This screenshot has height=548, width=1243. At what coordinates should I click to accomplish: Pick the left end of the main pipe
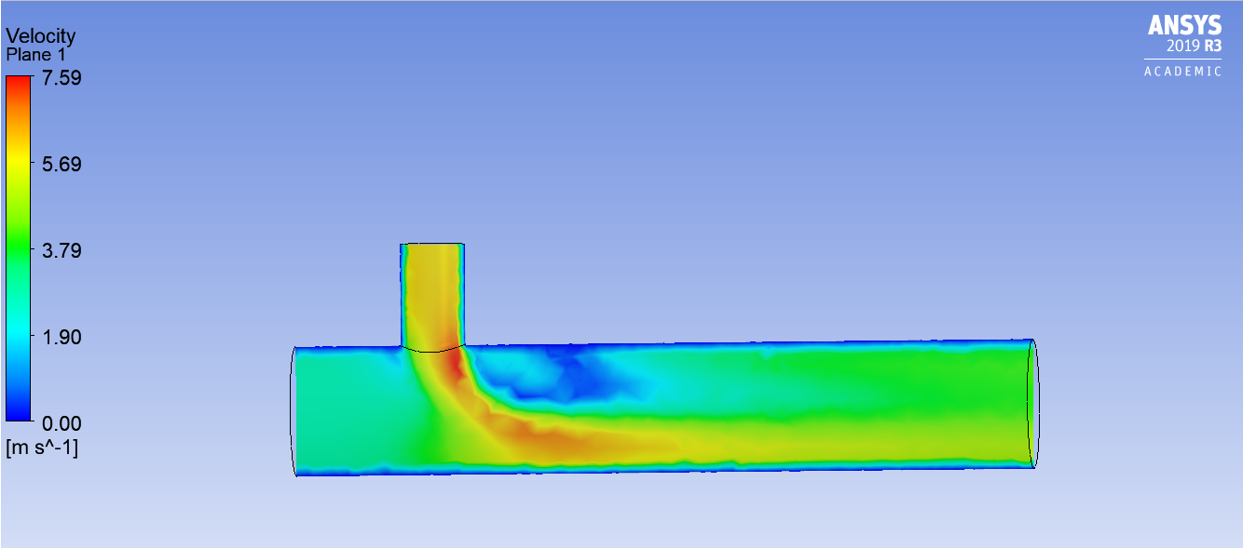tap(294, 410)
